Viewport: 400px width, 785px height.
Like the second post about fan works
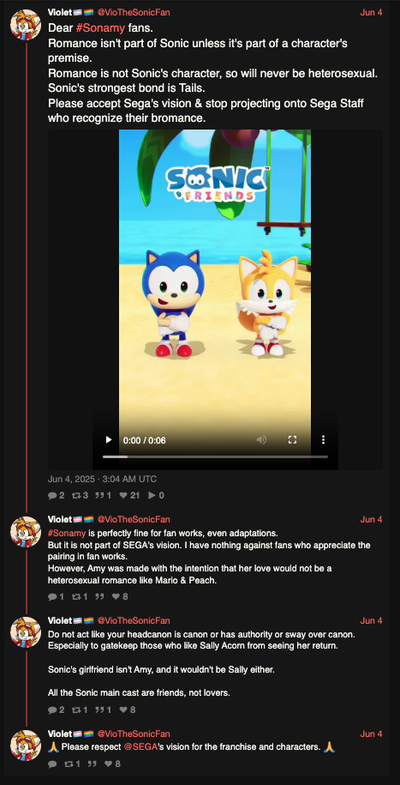click(x=120, y=597)
